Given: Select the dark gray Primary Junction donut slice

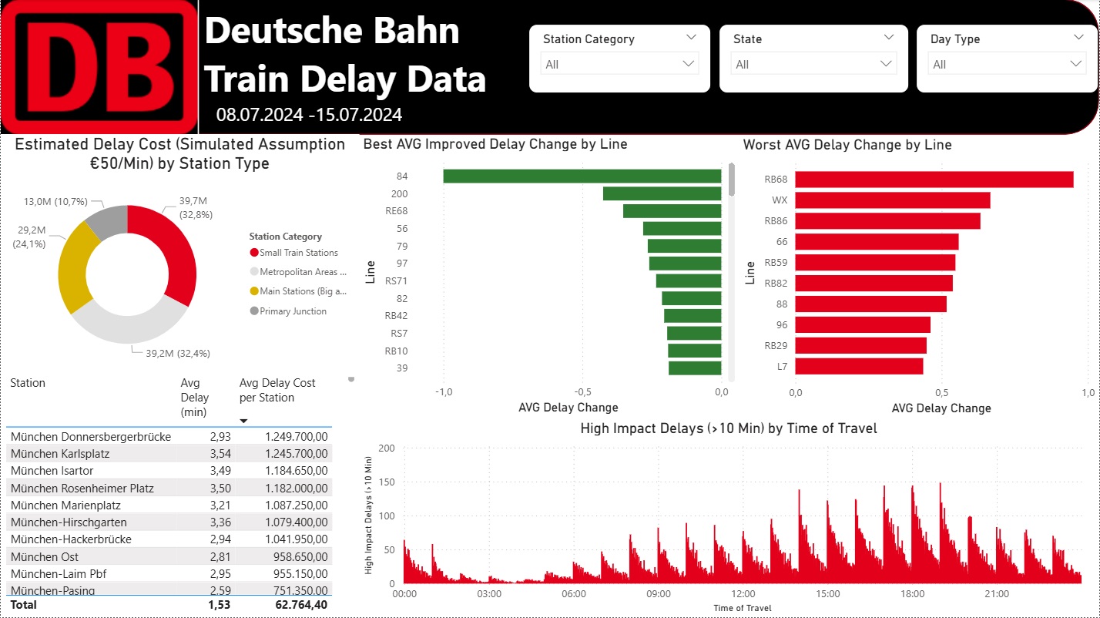Looking at the screenshot, I should (x=109, y=220).
